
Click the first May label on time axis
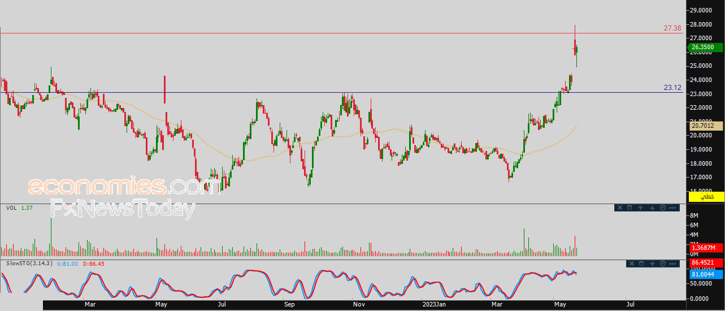162,305
